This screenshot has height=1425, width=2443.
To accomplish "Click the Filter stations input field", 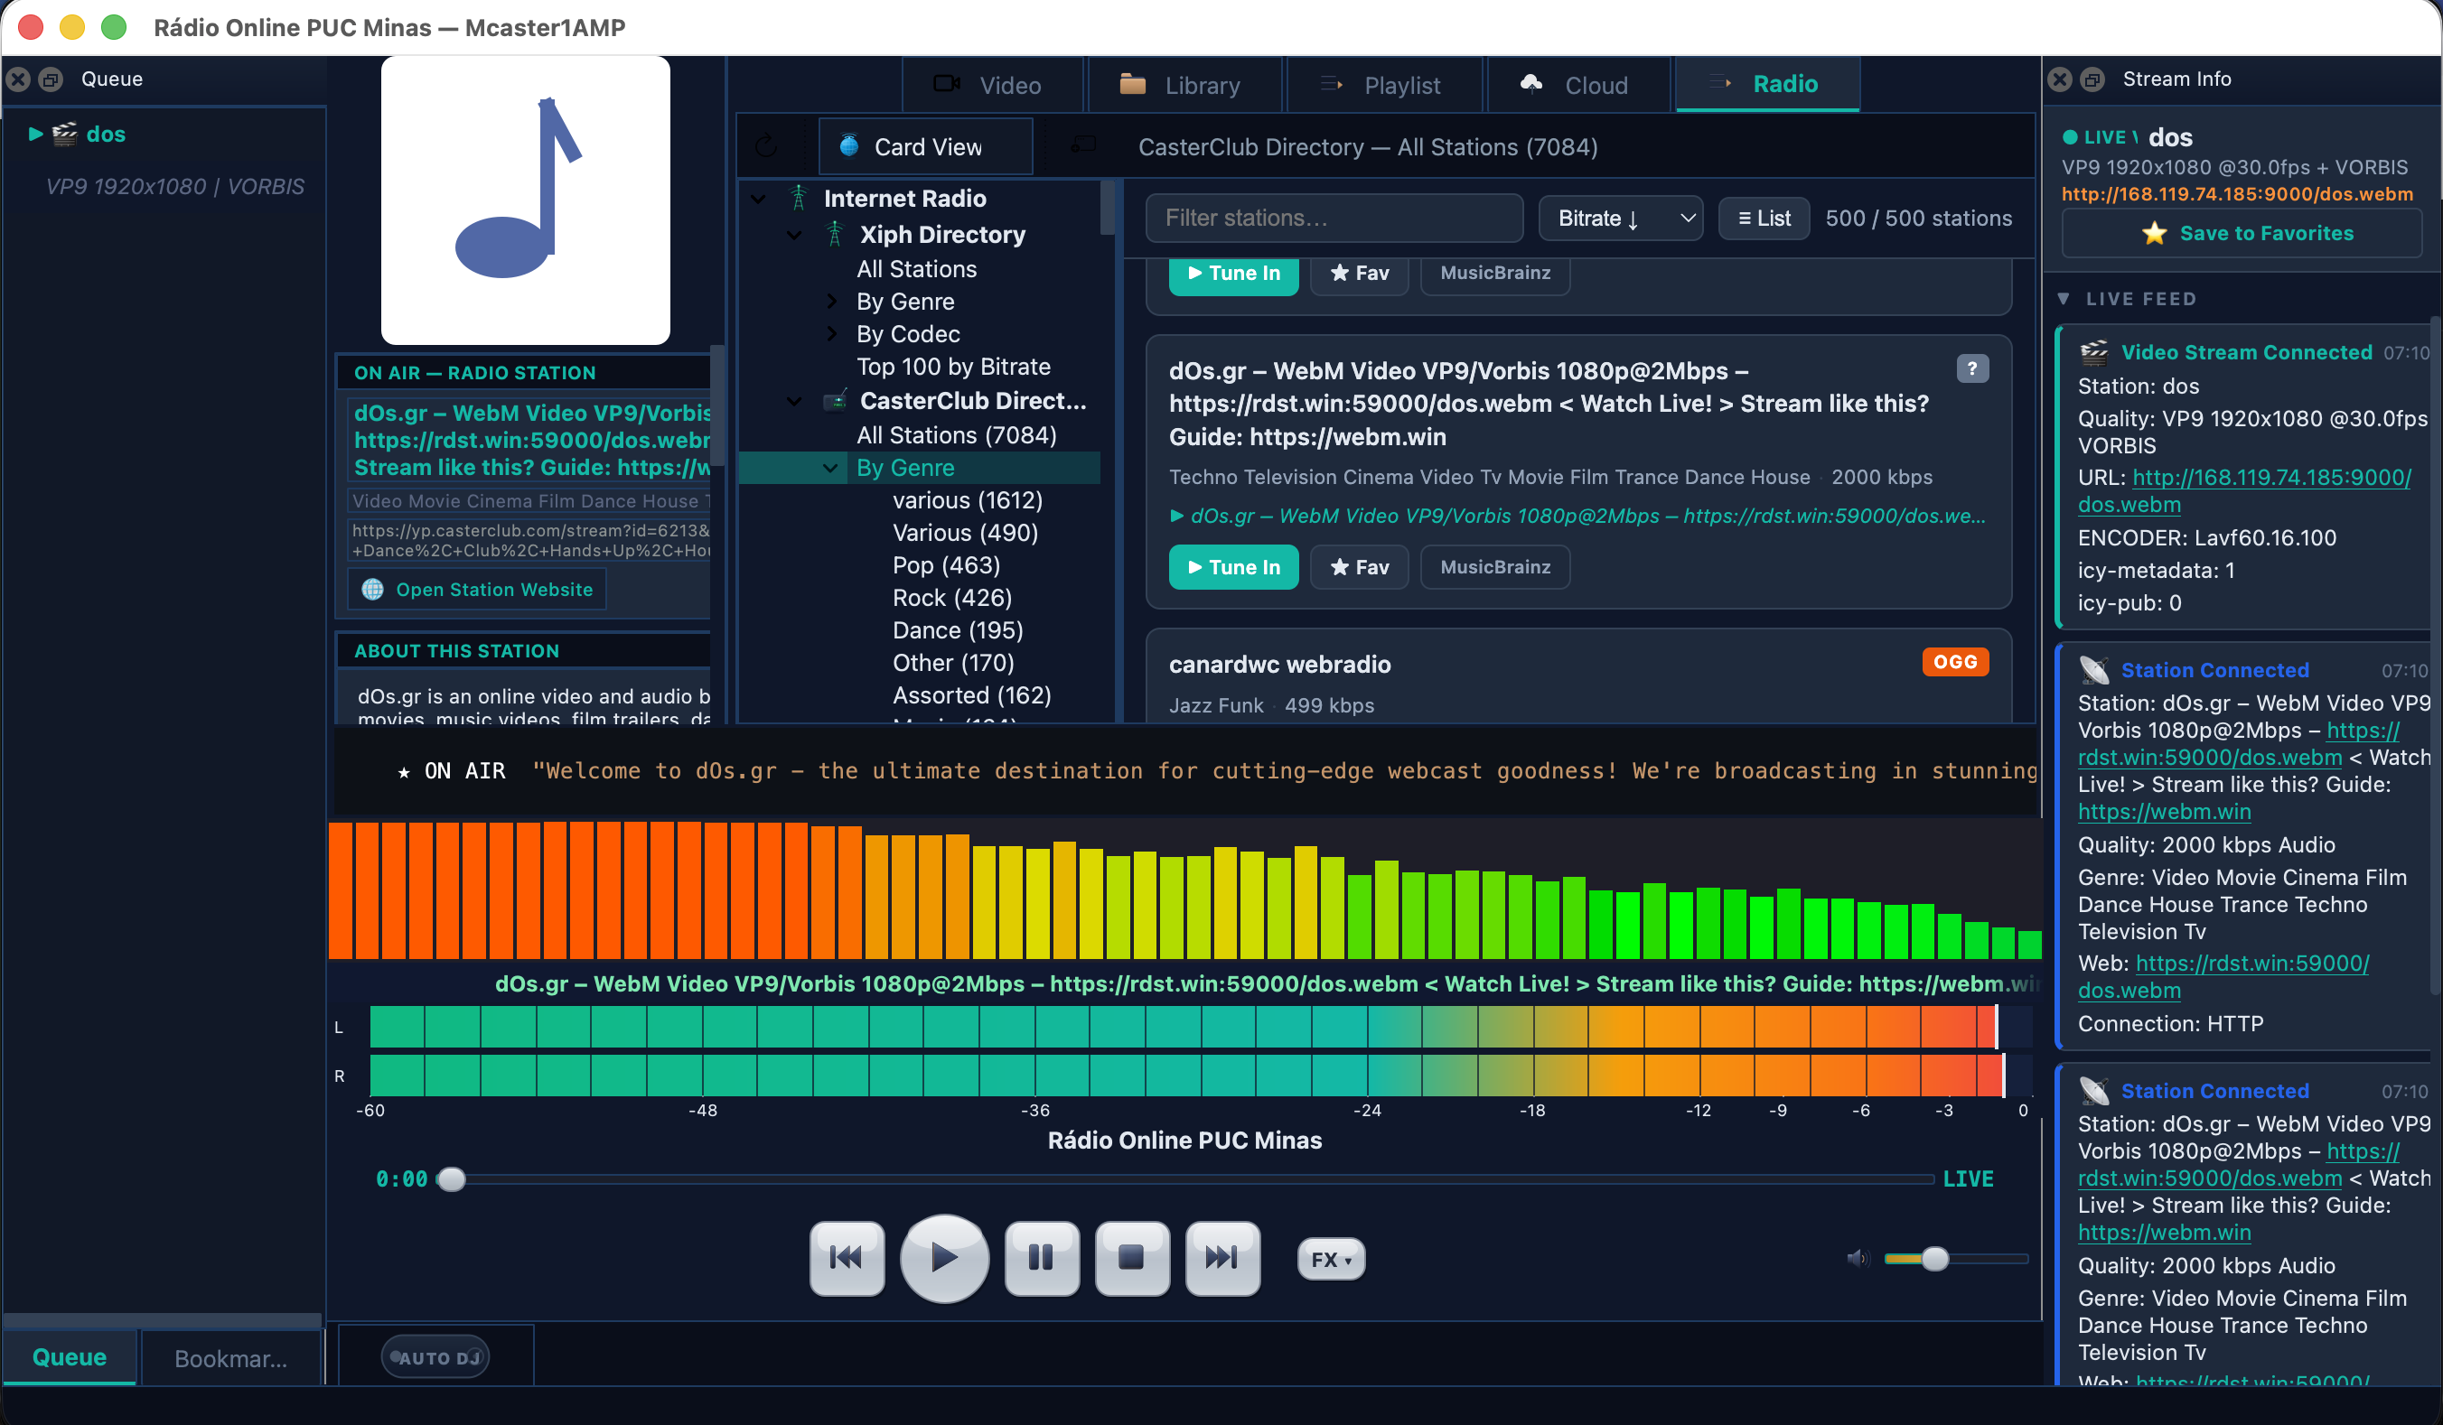I will pyautogui.click(x=1333, y=218).
